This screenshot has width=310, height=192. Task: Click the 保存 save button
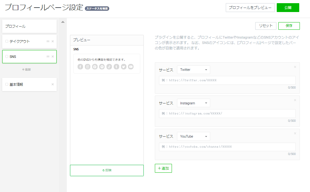[x=289, y=26]
